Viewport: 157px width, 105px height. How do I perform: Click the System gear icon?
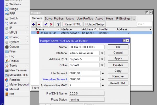[x=7, y=42]
